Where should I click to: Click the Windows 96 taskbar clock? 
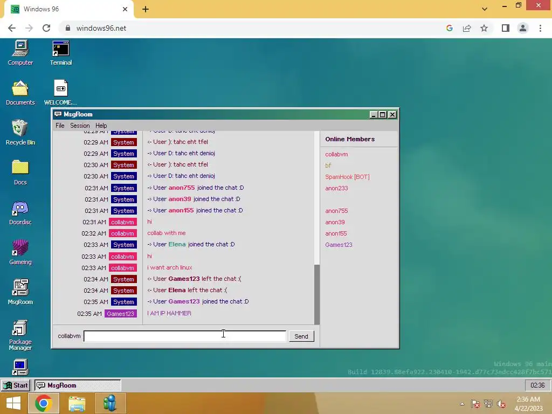(537, 385)
